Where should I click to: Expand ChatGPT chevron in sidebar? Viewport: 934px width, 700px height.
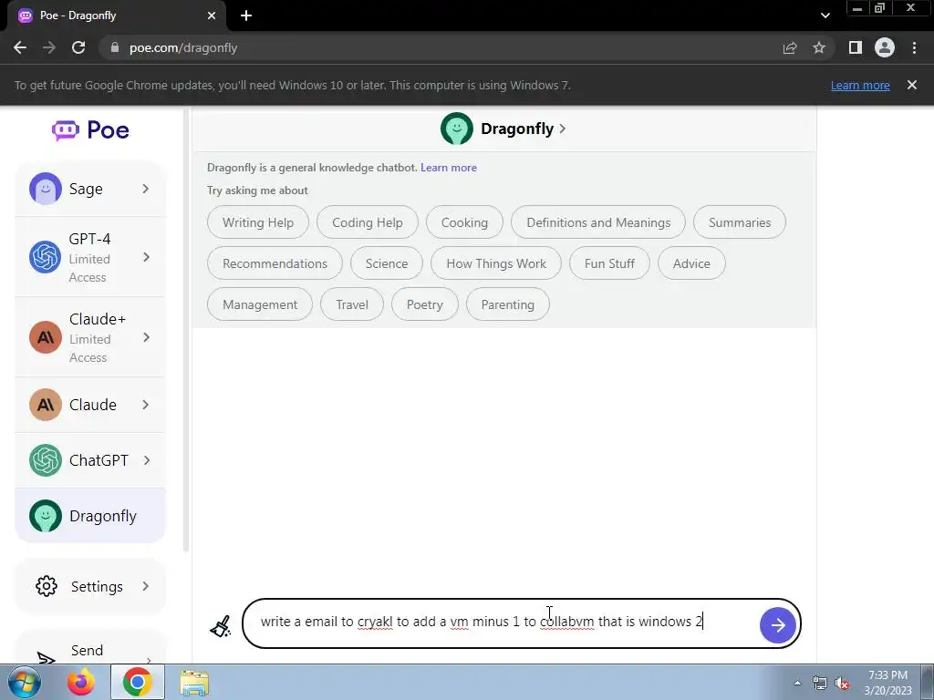(x=146, y=460)
